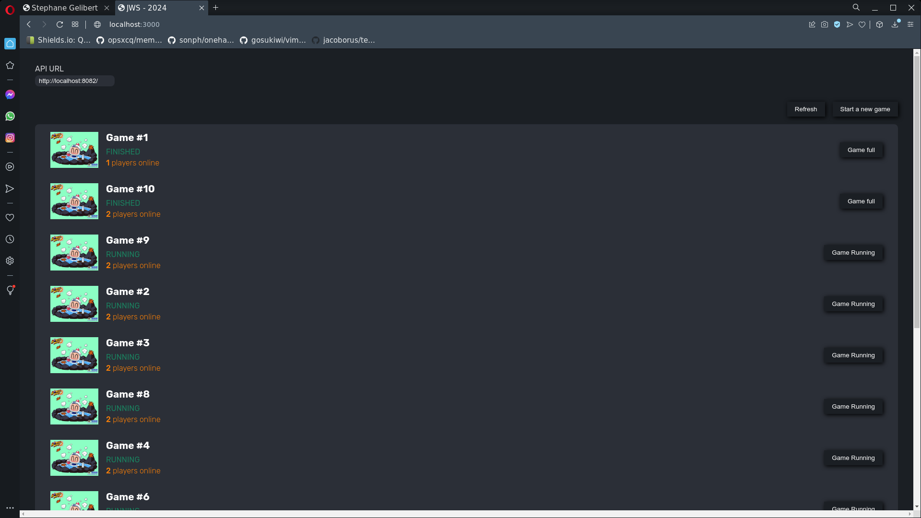Open the Opera snapshot camera tool

(x=825, y=24)
